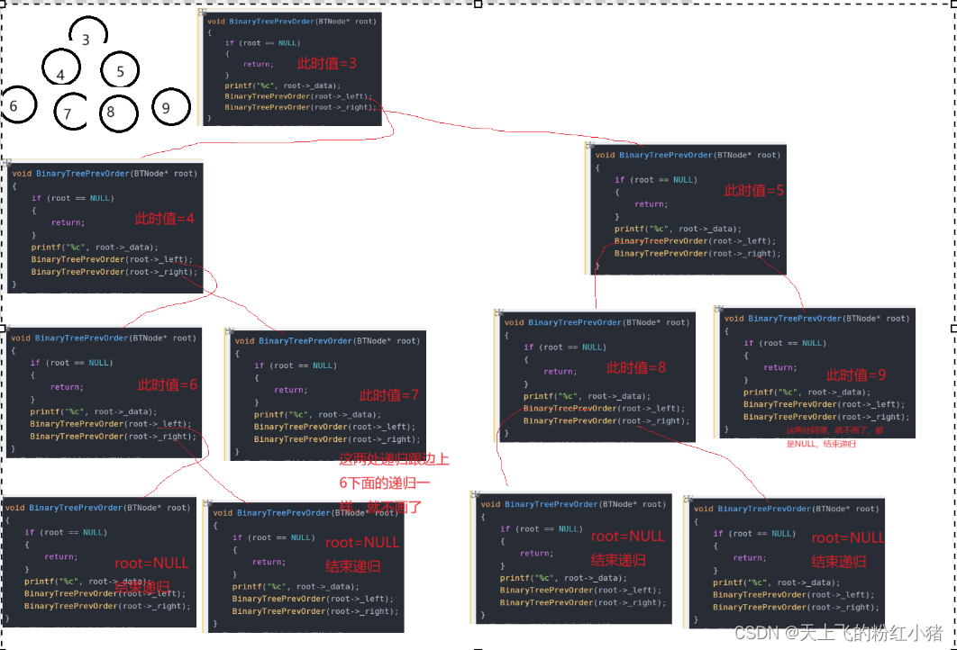Image resolution: width=957 pixels, height=650 pixels.
Task: Click the small red note 这两处同理，就不画了
Action: point(834,437)
